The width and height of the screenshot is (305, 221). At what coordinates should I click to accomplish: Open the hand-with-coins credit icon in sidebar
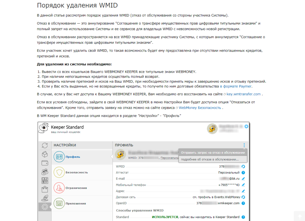click(45, 198)
